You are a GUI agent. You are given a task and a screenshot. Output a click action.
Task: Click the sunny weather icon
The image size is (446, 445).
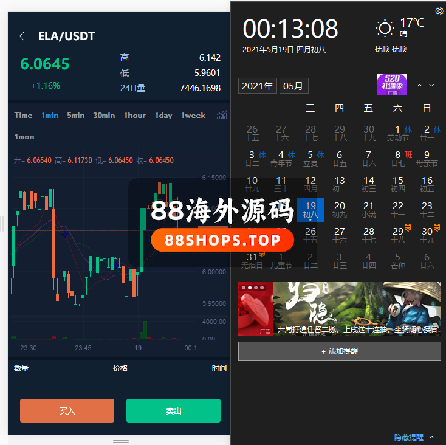(x=385, y=28)
